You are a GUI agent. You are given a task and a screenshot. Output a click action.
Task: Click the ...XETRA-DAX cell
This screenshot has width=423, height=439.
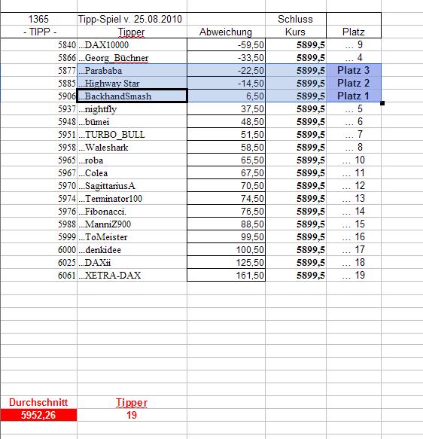coord(132,276)
